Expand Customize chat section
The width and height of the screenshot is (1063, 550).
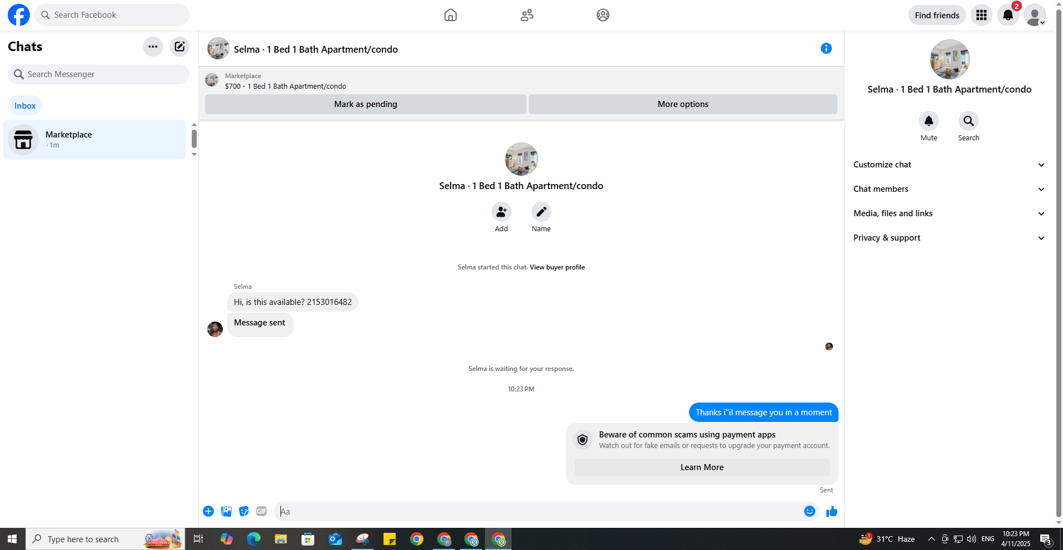(x=949, y=165)
